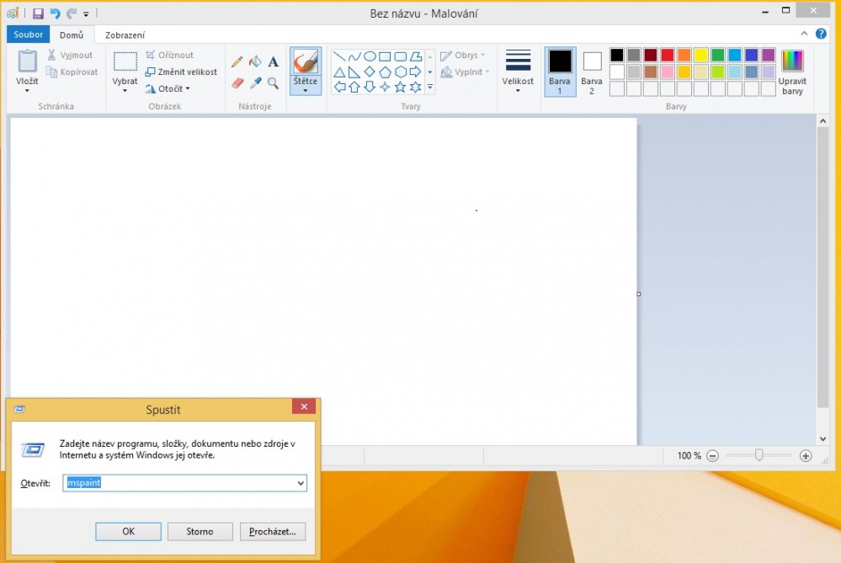The height and width of the screenshot is (563, 841).
Task: Select Barva 1 color slot
Action: click(x=560, y=72)
